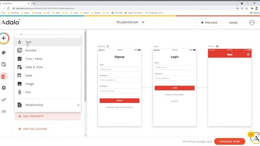Viewport: 260px width, 146px height.
Task: Click the red Signup button on canvas
Action: (x=119, y=101)
